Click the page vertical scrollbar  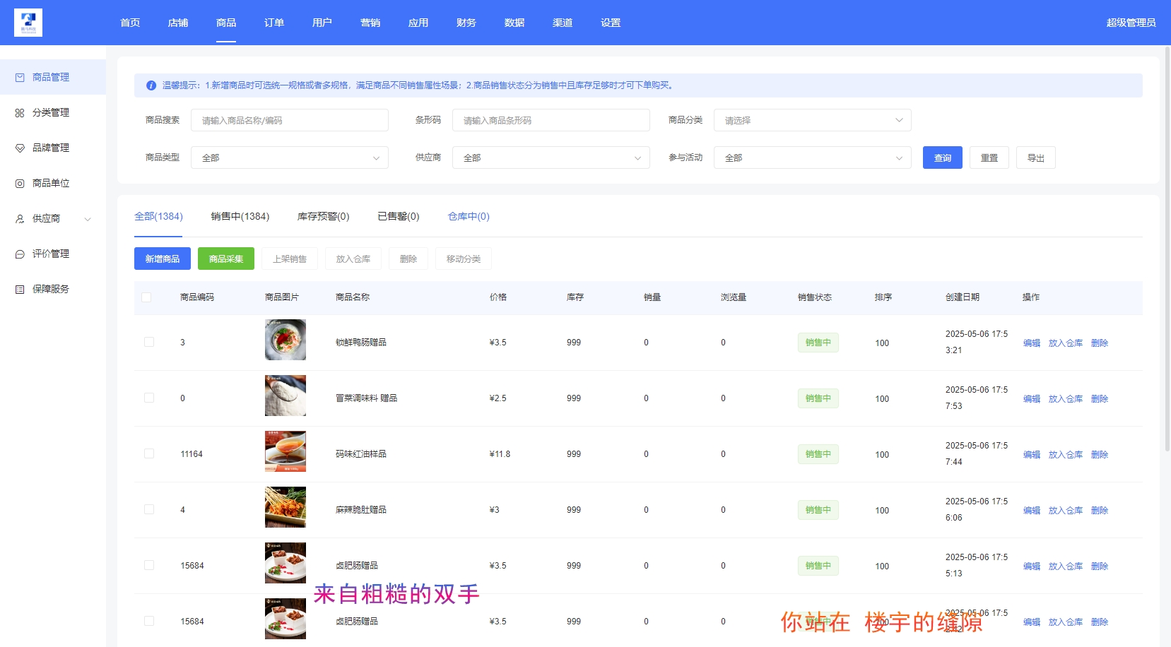(1167, 247)
